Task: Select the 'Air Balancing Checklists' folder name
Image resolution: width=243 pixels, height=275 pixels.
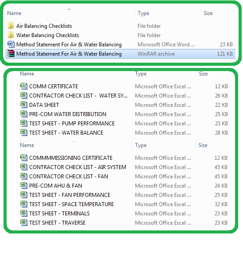Action: click(44, 26)
